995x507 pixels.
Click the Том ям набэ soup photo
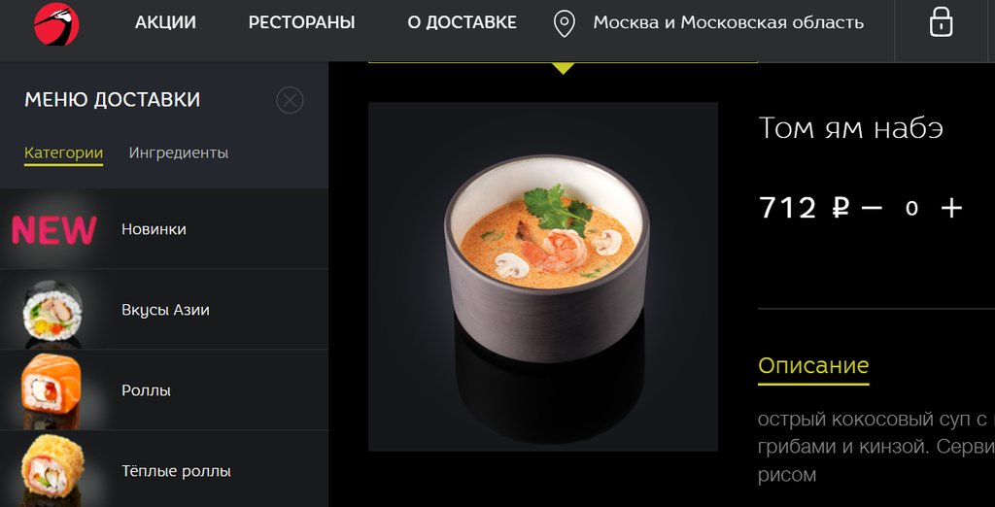click(x=543, y=277)
